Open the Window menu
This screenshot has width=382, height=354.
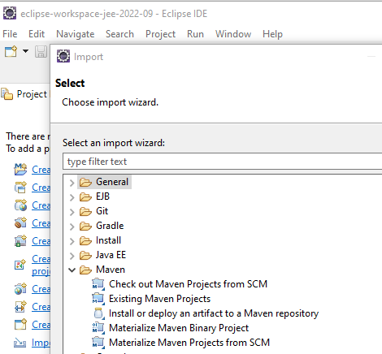[233, 34]
